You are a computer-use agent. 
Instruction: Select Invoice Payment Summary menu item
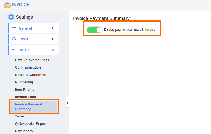tap(34, 107)
